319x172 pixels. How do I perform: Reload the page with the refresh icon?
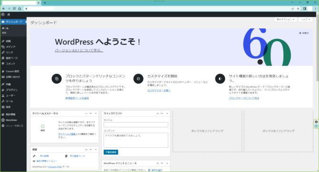(14, 9)
